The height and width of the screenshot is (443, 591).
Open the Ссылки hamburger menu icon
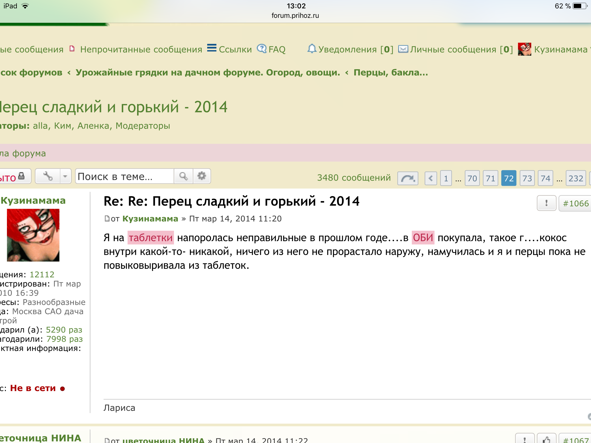tap(212, 48)
